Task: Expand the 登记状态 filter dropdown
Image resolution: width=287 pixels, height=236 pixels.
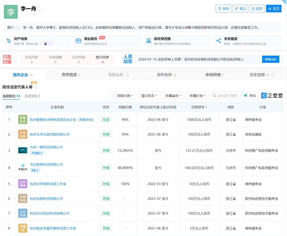Action: coord(149,96)
